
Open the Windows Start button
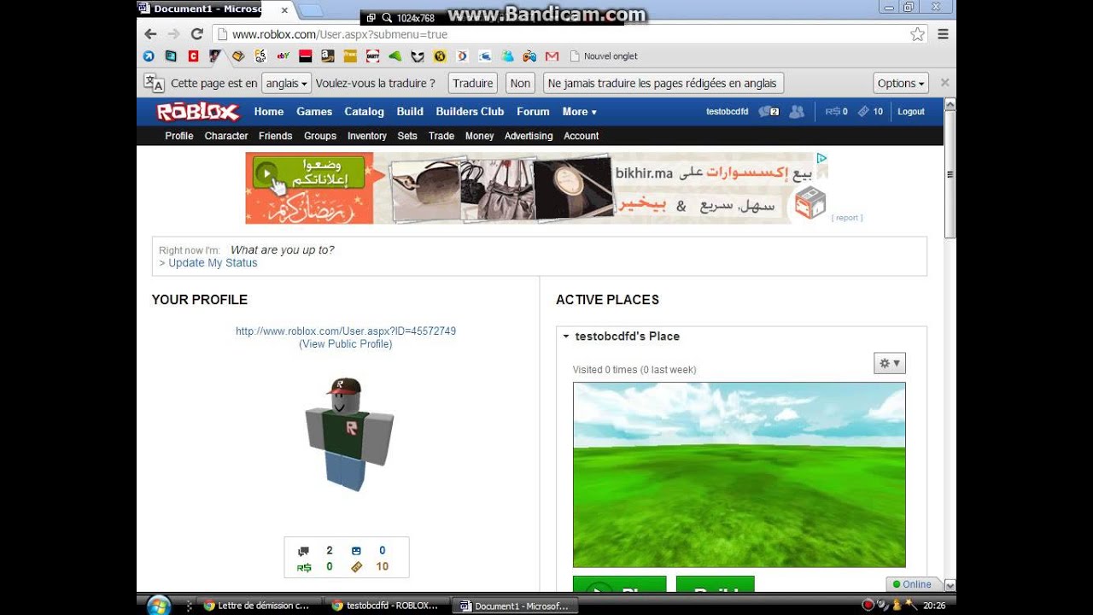point(159,606)
